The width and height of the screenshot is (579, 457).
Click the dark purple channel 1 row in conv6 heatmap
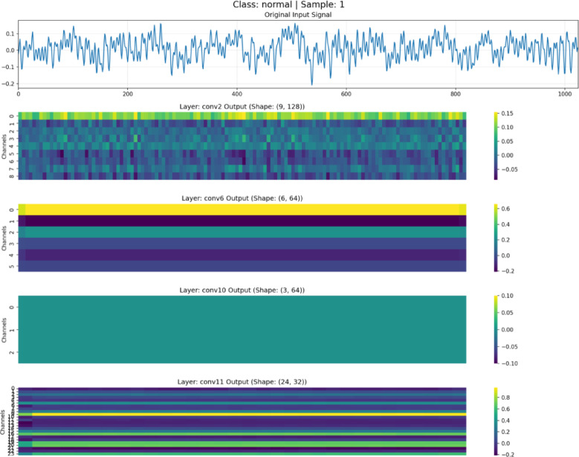(242, 221)
